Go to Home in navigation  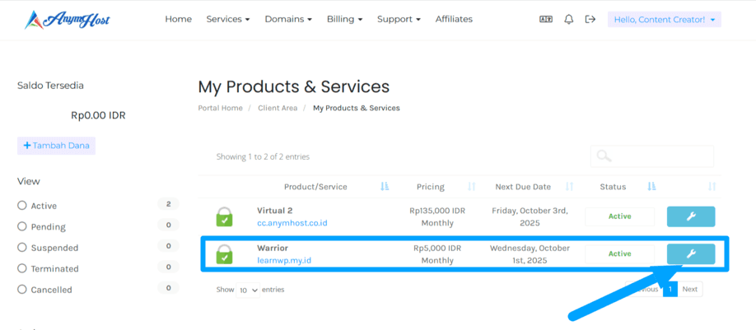point(179,19)
